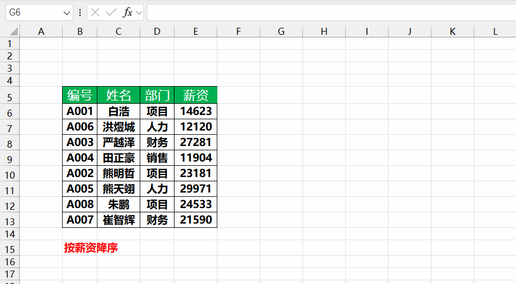
Task: Select column I header
Action: [367, 32]
